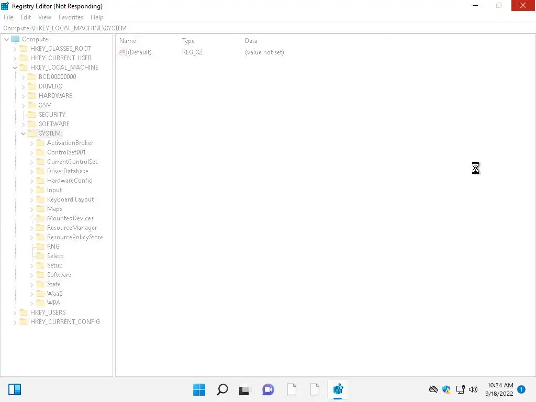Image resolution: width=536 pixels, height=402 pixels.
Task: Click the HKEY_CLASSES_ROOT folder icon
Action: [23, 49]
